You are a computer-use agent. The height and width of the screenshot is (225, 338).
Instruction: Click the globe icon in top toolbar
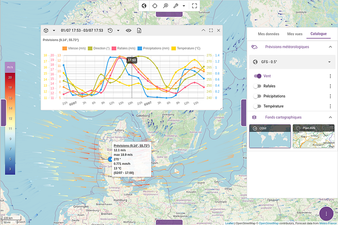[144, 6]
